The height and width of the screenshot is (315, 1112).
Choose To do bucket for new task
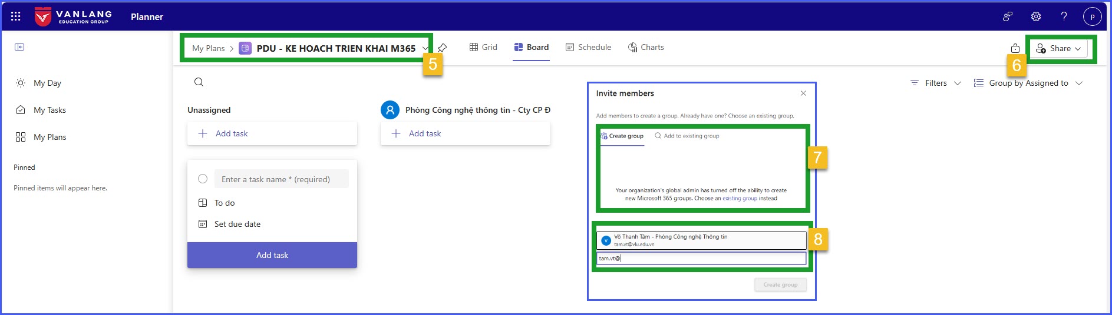[x=225, y=203]
